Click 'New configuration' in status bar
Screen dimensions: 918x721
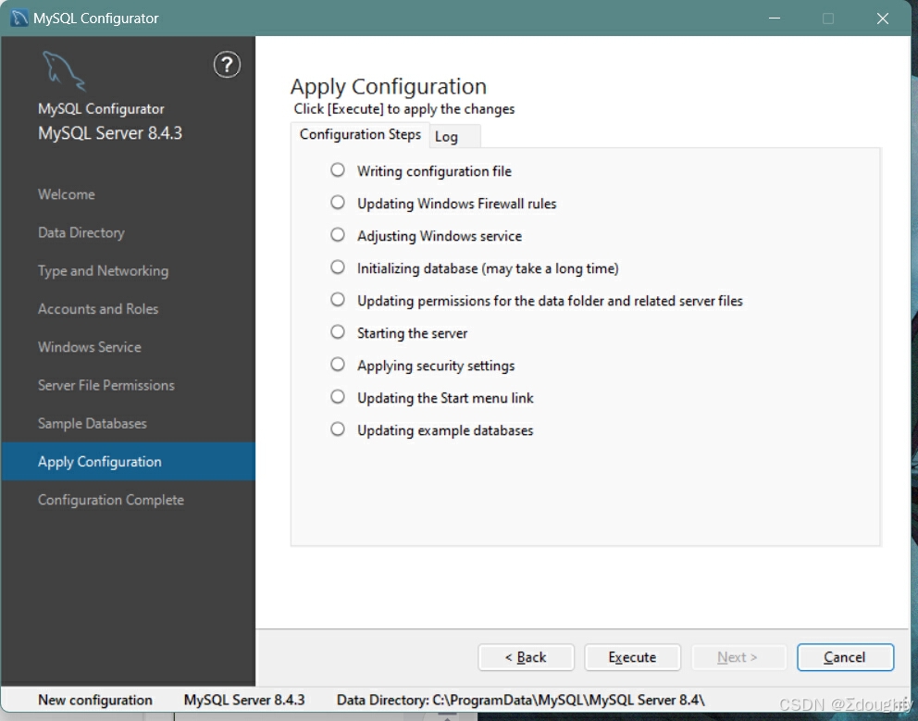pyautogui.click(x=94, y=700)
